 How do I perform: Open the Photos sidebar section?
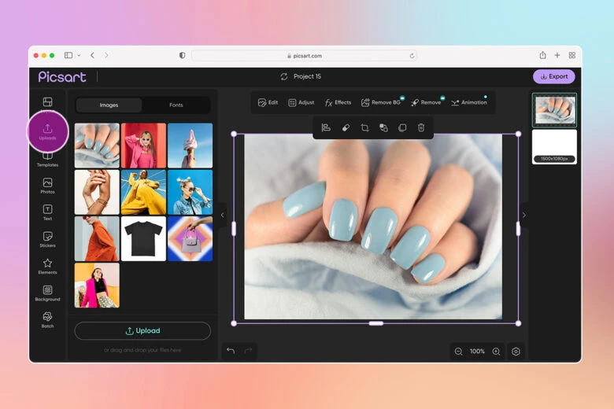pos(47,186)
